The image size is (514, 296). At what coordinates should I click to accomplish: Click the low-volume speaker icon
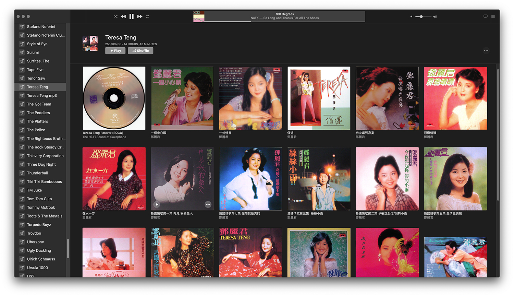[x=411, y=16]
